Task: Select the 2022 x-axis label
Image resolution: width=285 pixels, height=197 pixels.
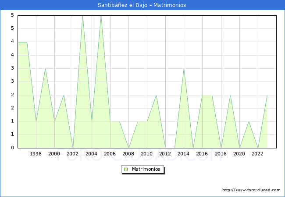Action: [x=258, y=154]
